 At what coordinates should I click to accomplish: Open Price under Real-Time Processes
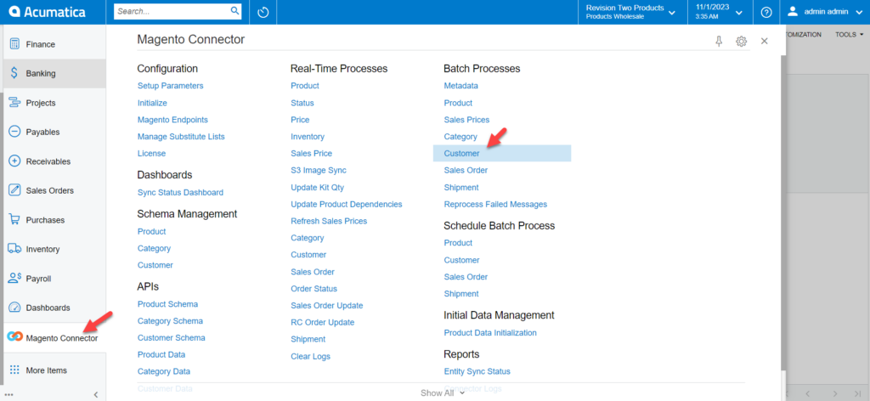[x=300, y=120]
